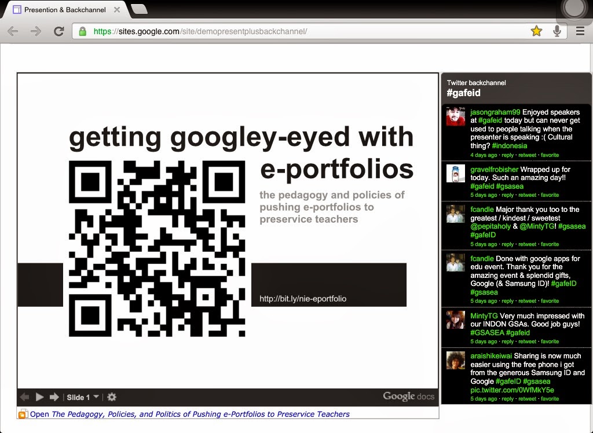
Task: Favorite fcandle Major thank you tweet
Action: [x=550, y=244]
